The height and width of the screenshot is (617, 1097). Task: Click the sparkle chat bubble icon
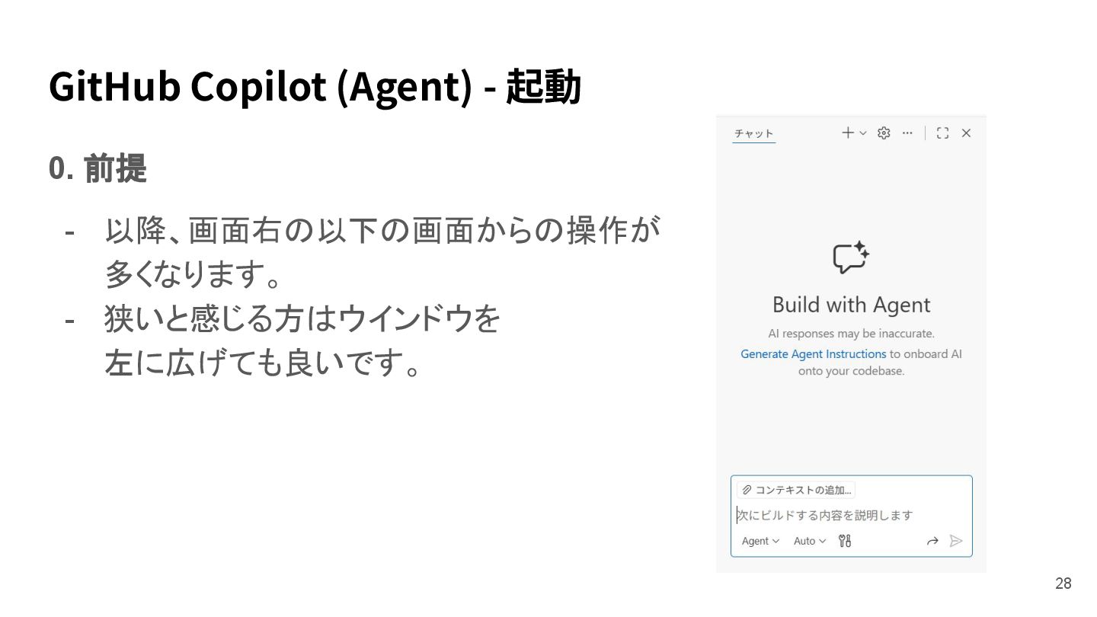click(851, 257)
